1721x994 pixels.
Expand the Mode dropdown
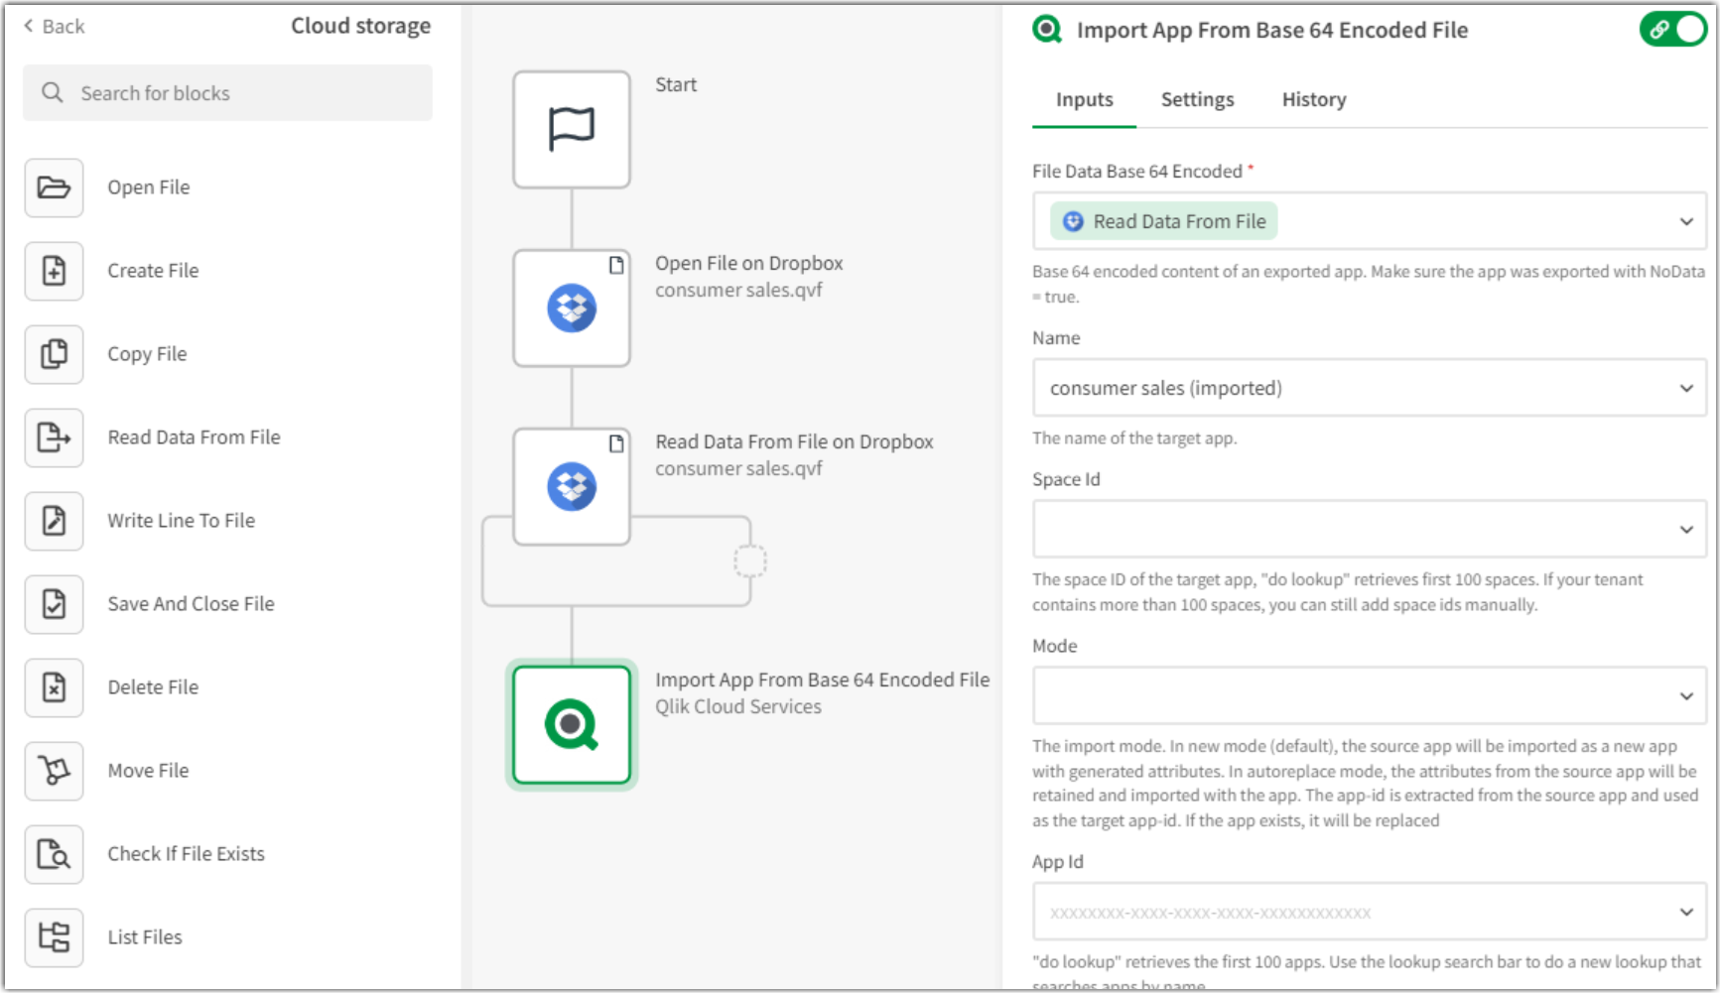point(1686,694)
